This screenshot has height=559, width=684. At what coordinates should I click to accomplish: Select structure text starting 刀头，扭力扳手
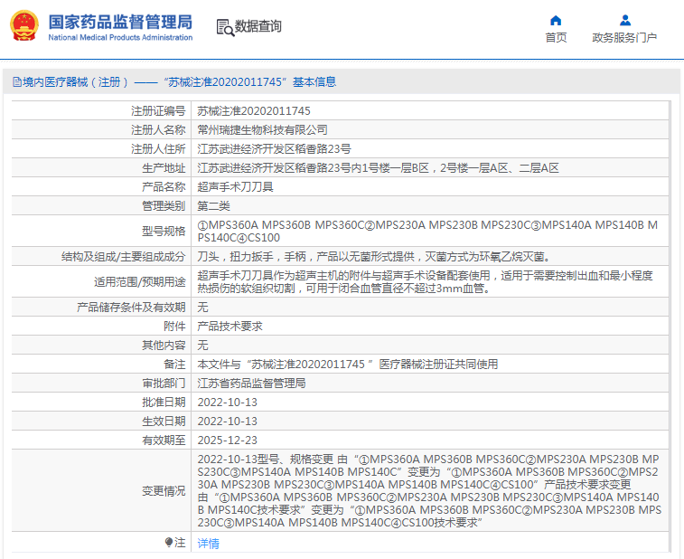374,256
